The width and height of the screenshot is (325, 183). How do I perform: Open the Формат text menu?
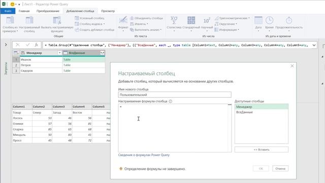pyautogui.click(x=123, y=24)
